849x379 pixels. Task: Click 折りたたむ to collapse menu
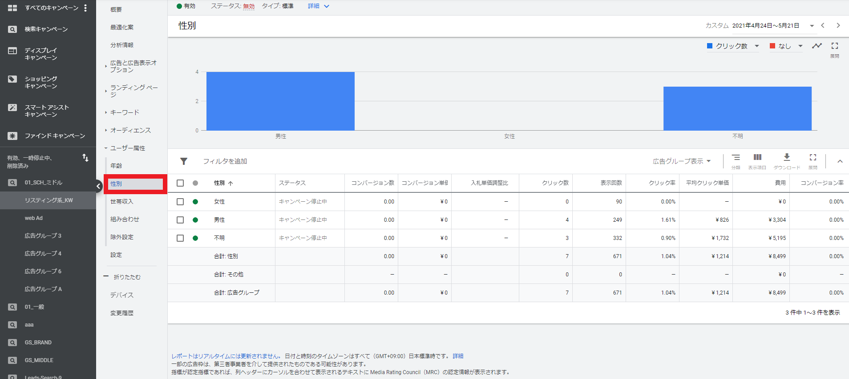127,277
